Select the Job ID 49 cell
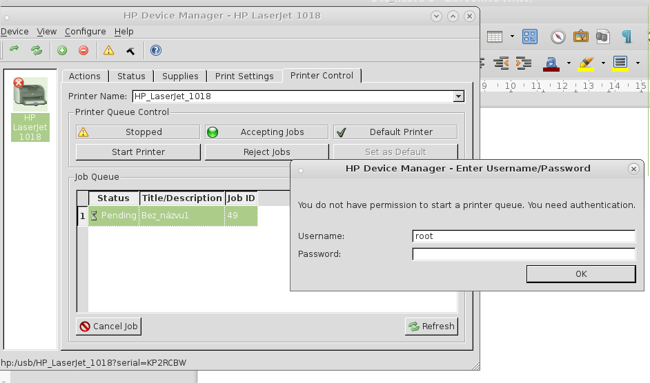 (241, 216)
